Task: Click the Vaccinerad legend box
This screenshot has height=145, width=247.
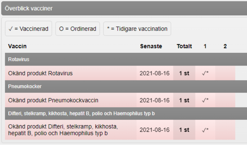Action: (29, 29)
